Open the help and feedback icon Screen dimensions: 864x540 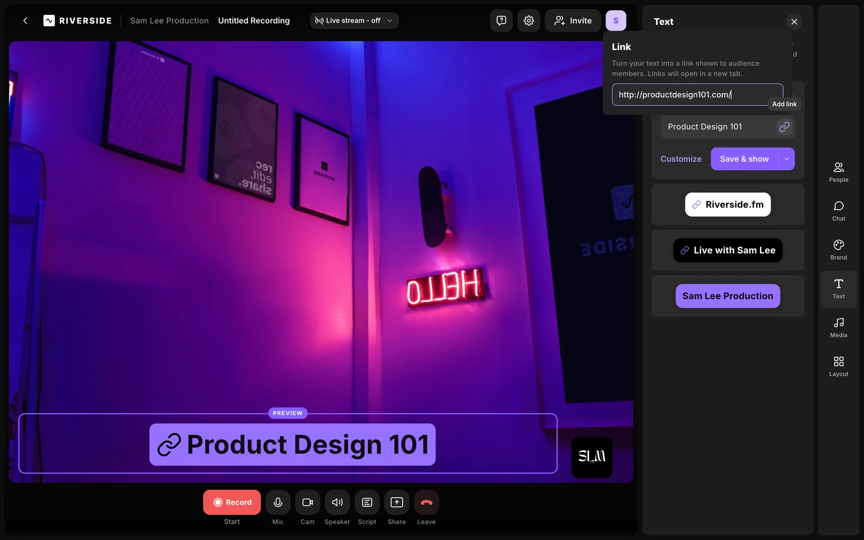[x=501, y=21]
